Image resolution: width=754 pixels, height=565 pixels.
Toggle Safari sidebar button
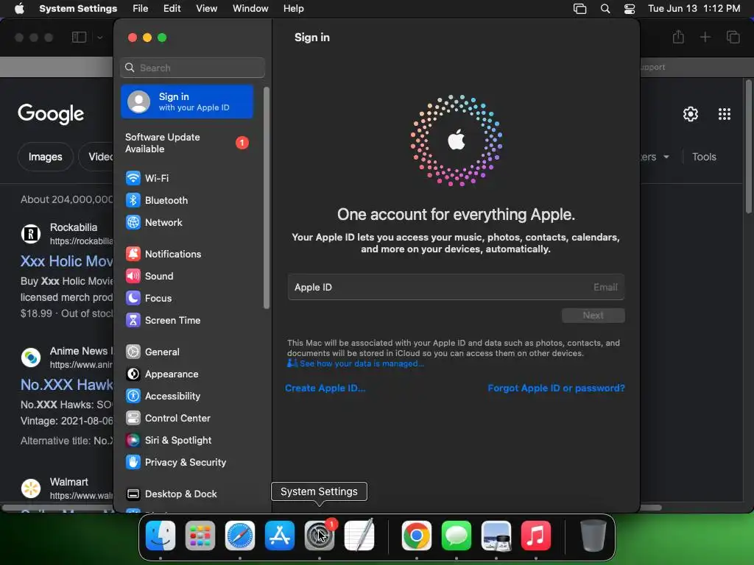(x=79, y=37)
